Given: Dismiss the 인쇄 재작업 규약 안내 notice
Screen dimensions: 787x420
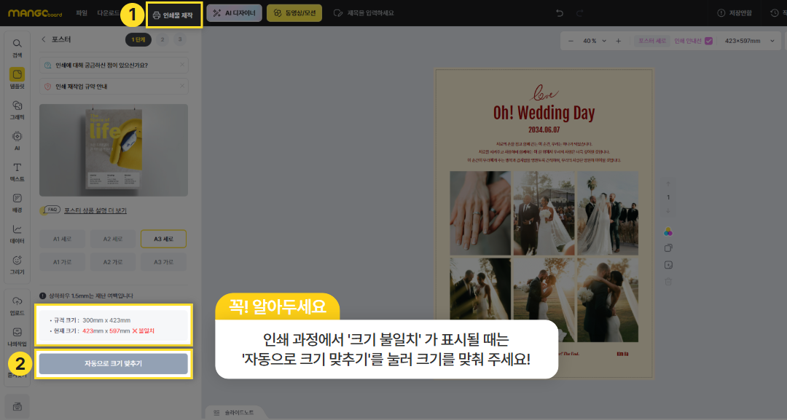Looking at the screenshot, I should pos(182,86).
